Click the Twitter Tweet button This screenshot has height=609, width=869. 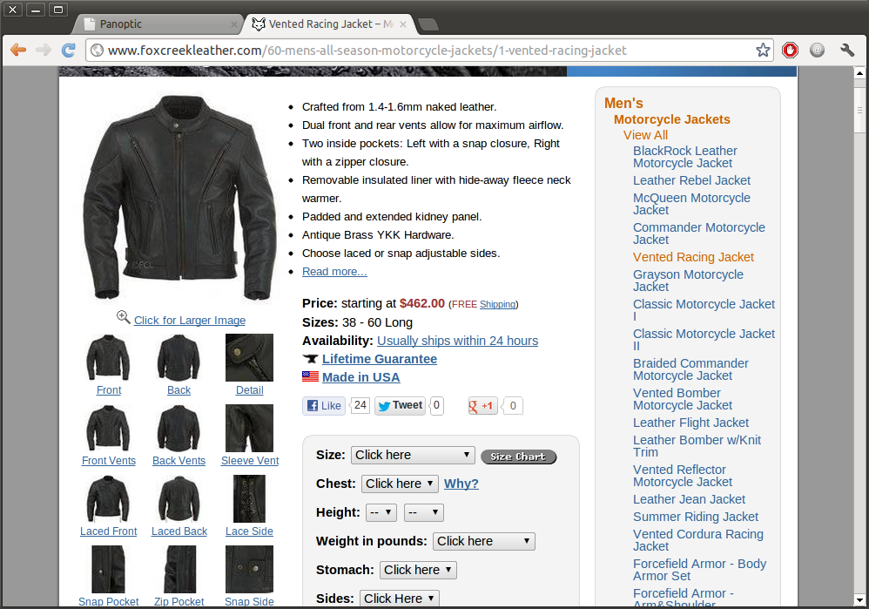coord(400,405)
